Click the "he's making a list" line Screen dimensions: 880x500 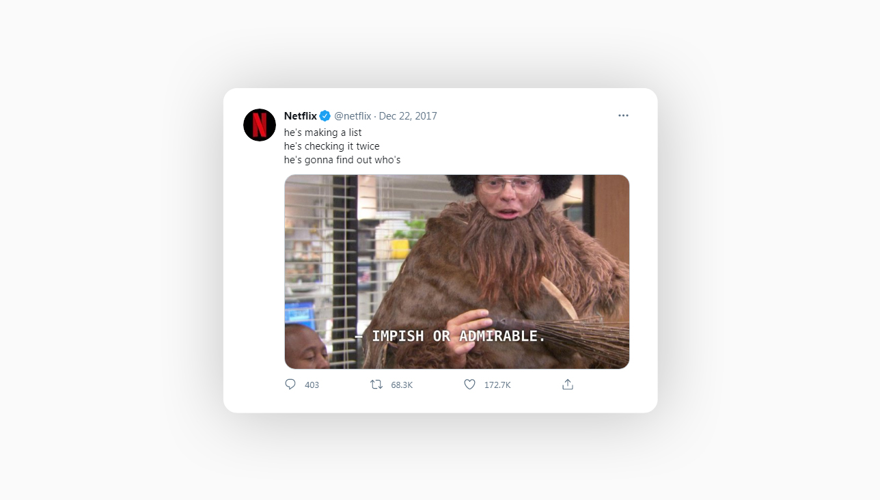pos(323,133)
